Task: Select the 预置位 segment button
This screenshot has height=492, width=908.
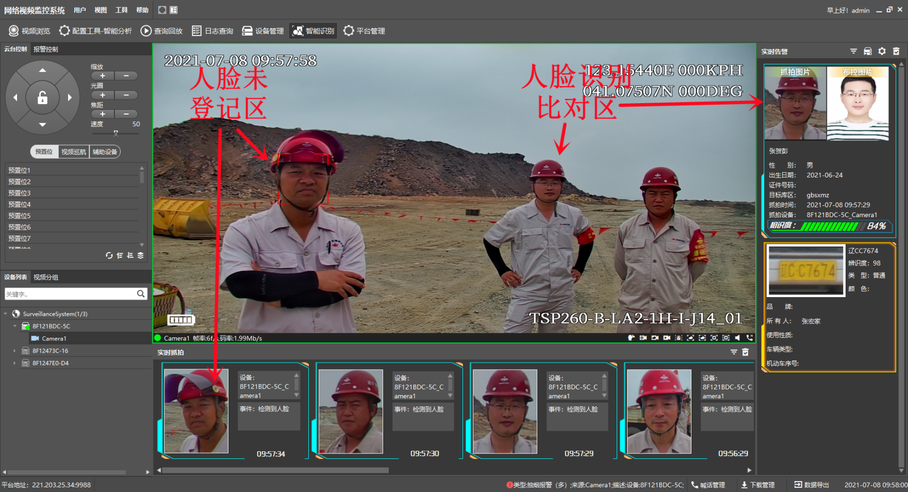Action: (x=44, y=152)
